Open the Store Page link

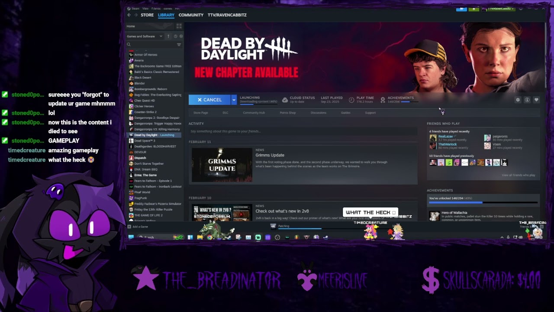[200, 113]
